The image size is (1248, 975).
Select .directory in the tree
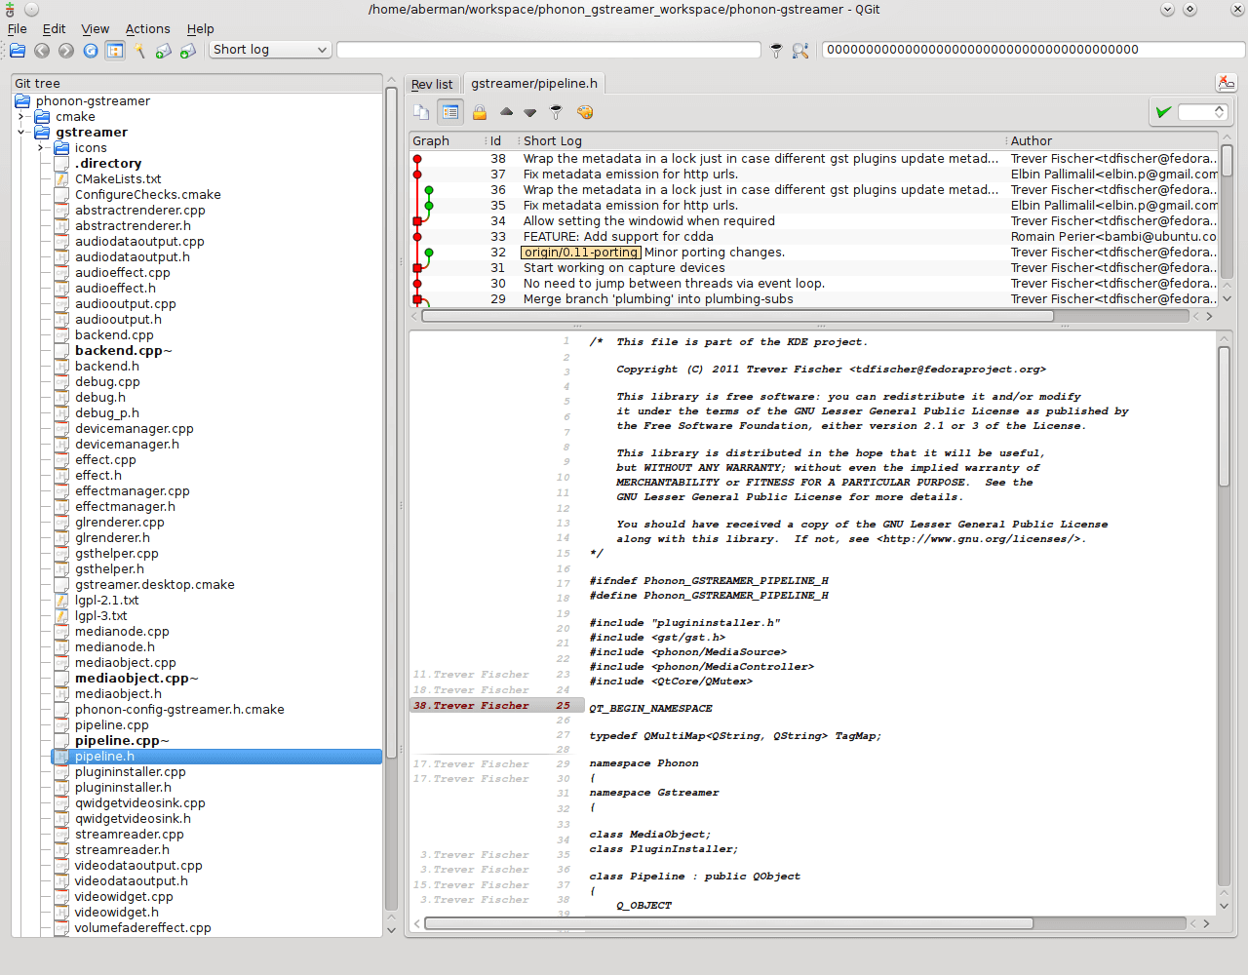[x=108, y=164]
